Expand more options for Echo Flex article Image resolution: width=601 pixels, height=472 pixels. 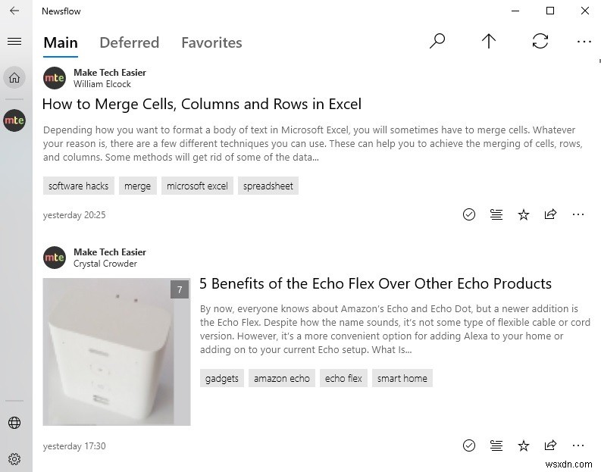coord(578,445)
